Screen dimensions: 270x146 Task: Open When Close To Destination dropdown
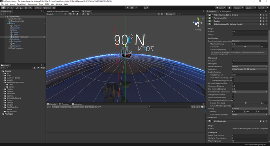tap(250, 92)
